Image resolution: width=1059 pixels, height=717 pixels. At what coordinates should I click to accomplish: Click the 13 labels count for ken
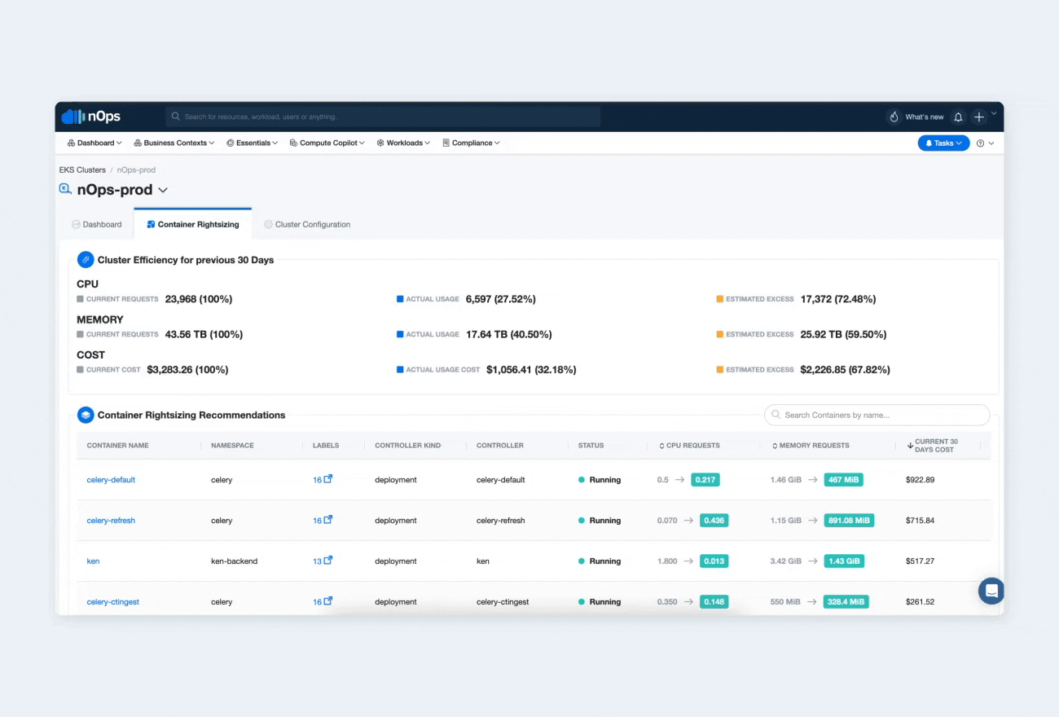317,561
